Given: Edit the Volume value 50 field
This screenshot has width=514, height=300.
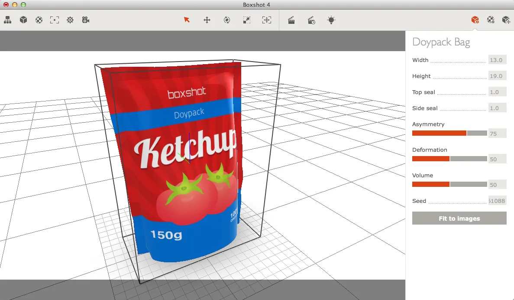Looking at the screenshot, I should (497, 185).
